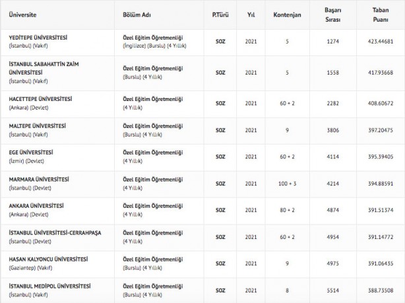Screen dimensions: 405x303
Task: Click the Üniversite column header
Action: point(23,14)
